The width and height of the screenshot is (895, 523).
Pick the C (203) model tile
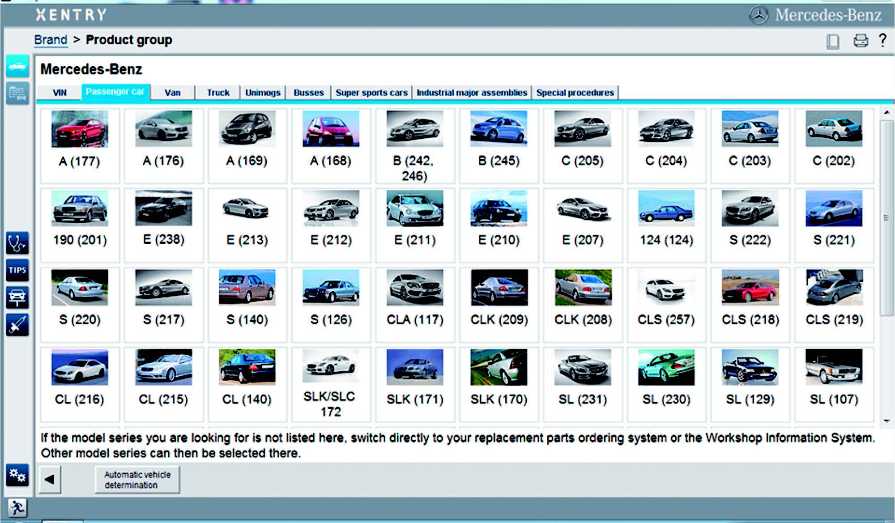[x=750, y=146]
